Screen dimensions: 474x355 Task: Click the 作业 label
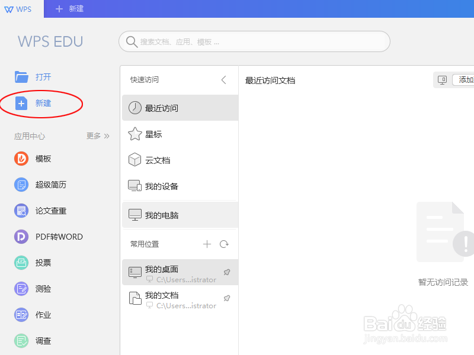tap(43, 315)
